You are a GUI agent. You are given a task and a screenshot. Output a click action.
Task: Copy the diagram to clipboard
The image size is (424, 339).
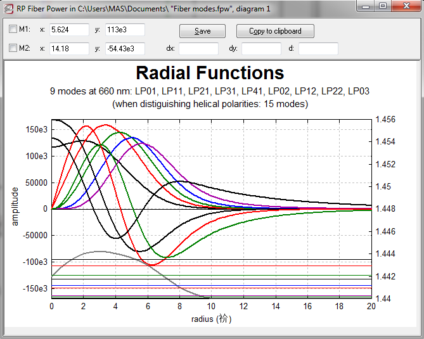tap(274, 31)
